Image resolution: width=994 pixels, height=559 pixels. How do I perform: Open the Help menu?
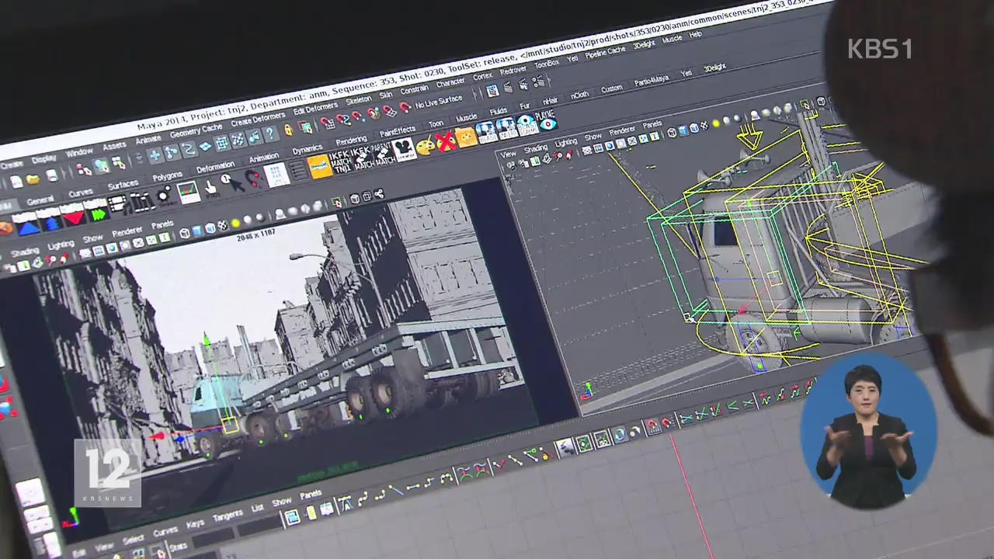pyautogui.click(x=696, y=34)
